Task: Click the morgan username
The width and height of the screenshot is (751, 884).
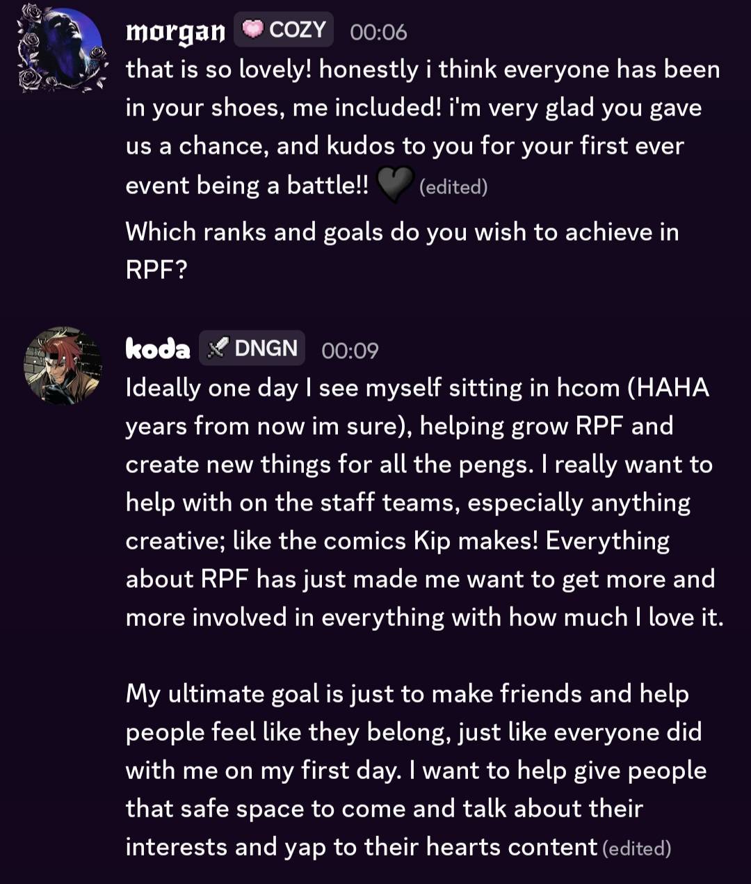Action: pyautogui.click(x=175, y=31)
